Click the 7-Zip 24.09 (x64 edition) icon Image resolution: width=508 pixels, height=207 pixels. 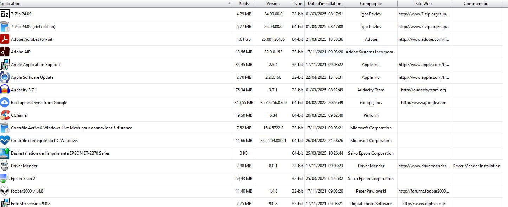click(x=5, y=27)
